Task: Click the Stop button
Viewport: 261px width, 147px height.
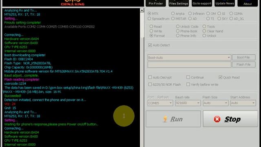Action: (x=230, y=119)
